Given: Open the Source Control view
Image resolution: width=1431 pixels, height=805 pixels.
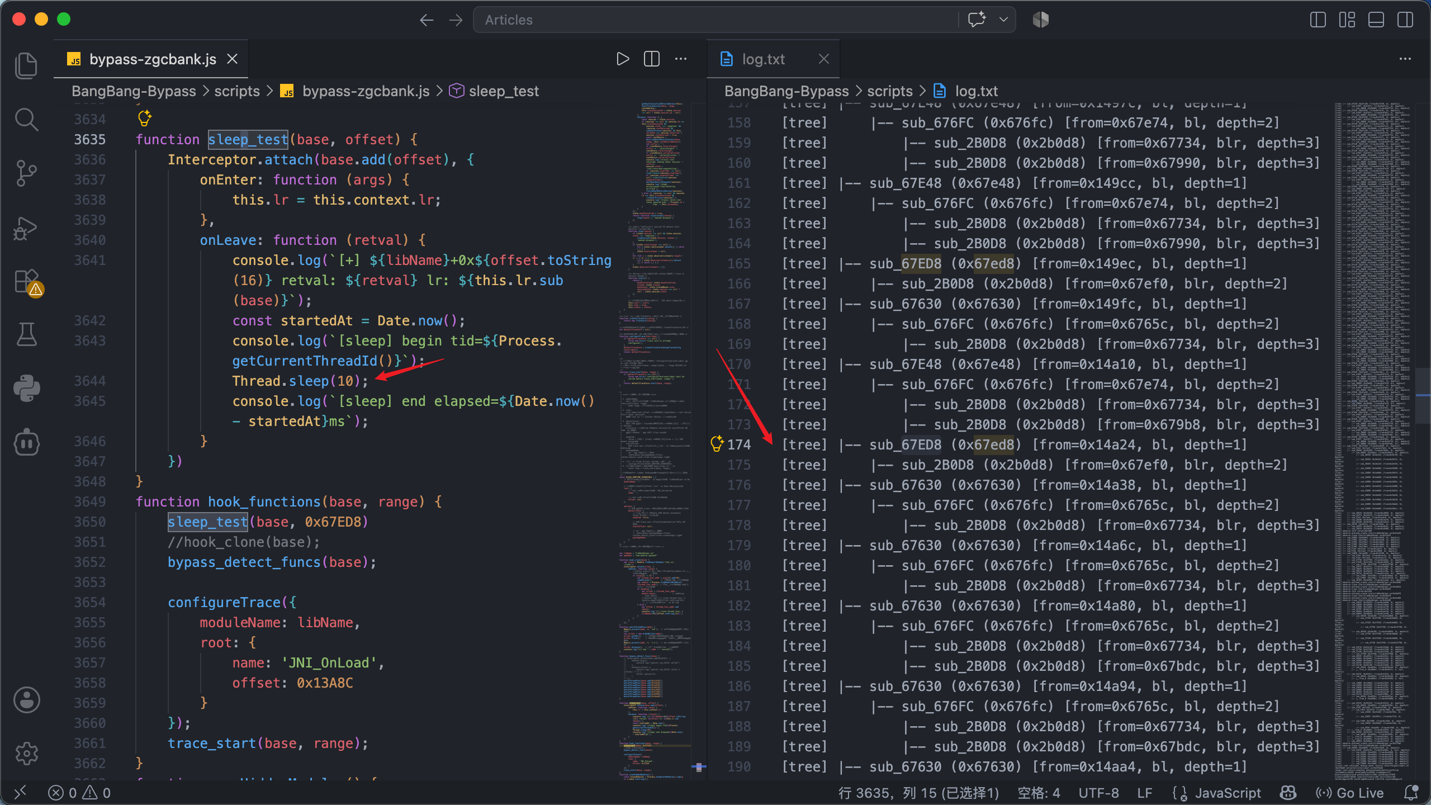Looking at the screenshot, I should [26, 173].
